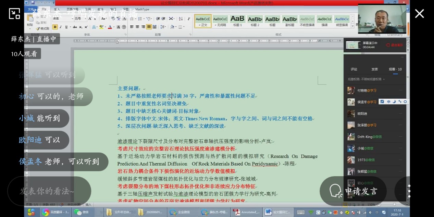
Task: Click the Windows Start button
Action: tap(31, 212)
